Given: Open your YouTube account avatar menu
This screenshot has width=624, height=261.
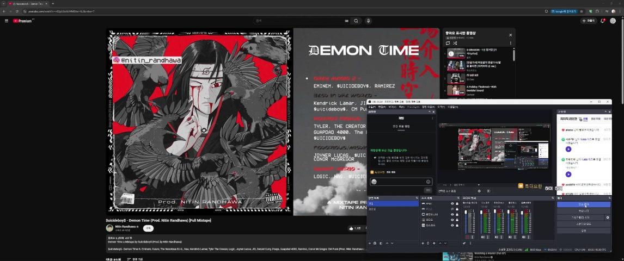Looking at the screenshot, I should (x=613, y=21).
